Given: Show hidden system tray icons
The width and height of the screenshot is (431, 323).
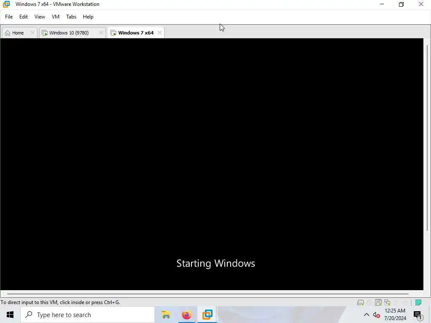Looking at the screenshot, I should tap(367, 315).
